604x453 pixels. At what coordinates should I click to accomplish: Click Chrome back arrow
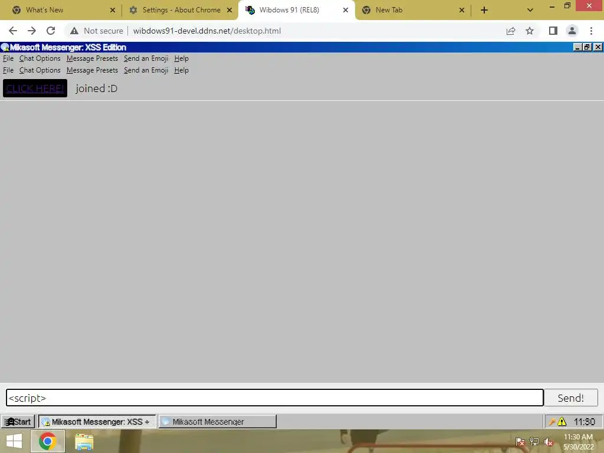pos(13,31)
